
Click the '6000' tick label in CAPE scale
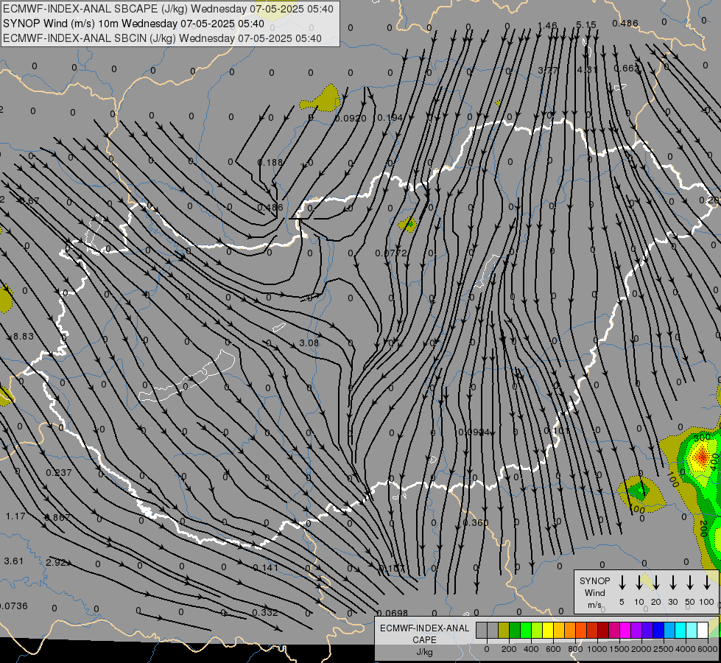click(708, 649)
